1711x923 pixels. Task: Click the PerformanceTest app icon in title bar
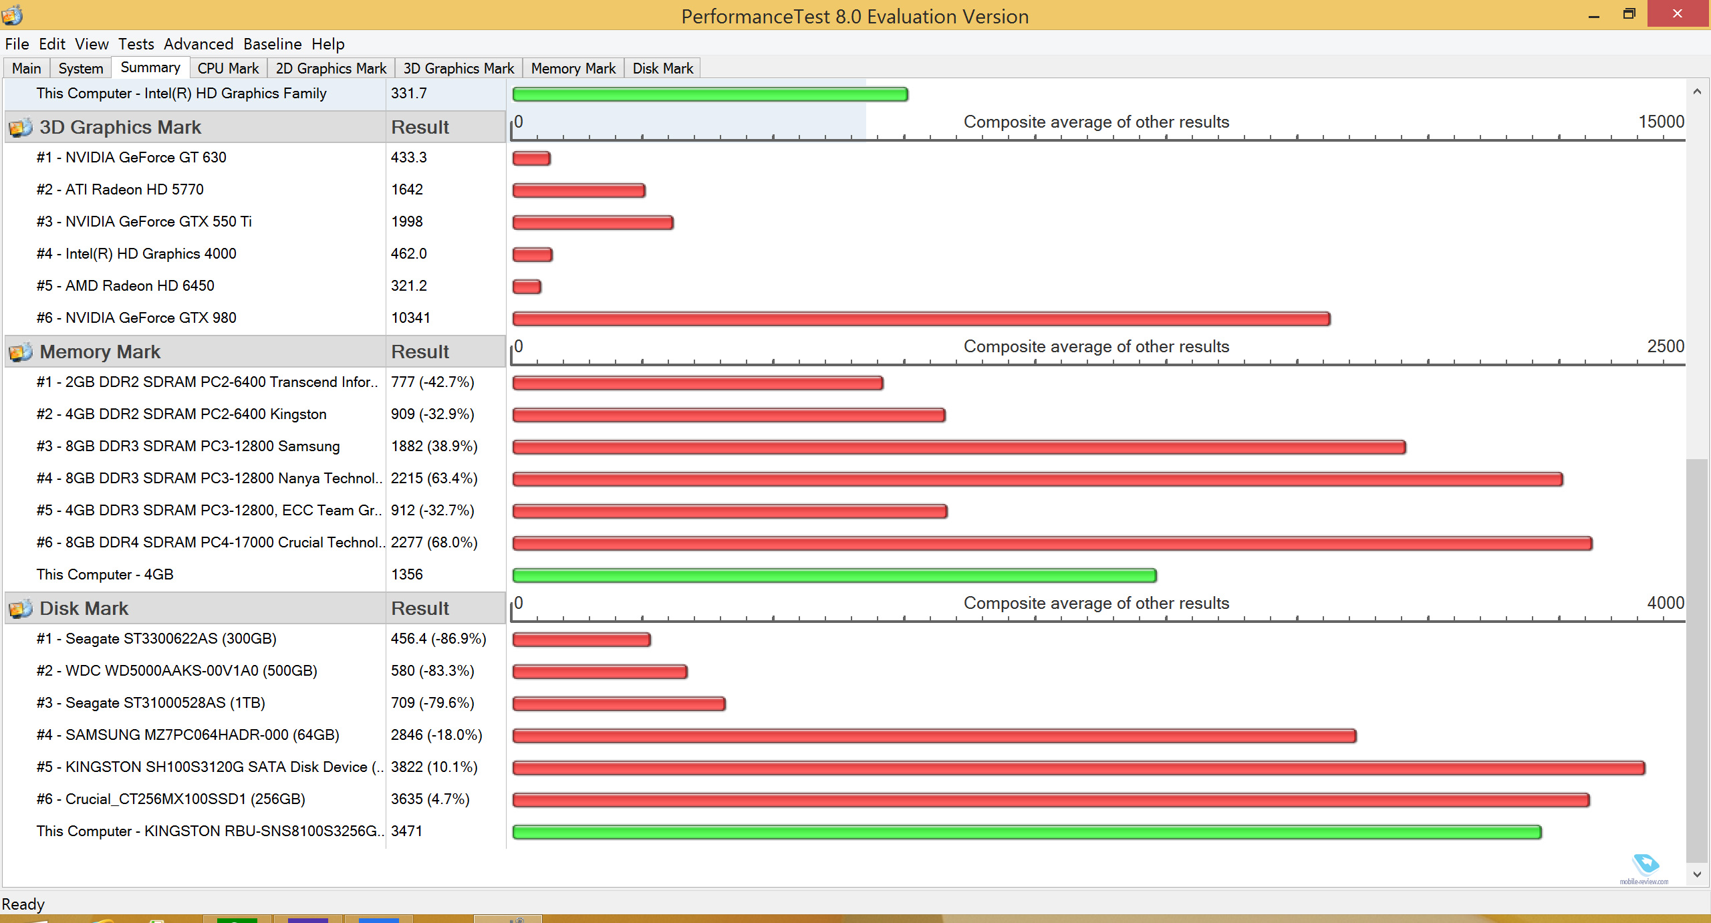coord(12,15)
